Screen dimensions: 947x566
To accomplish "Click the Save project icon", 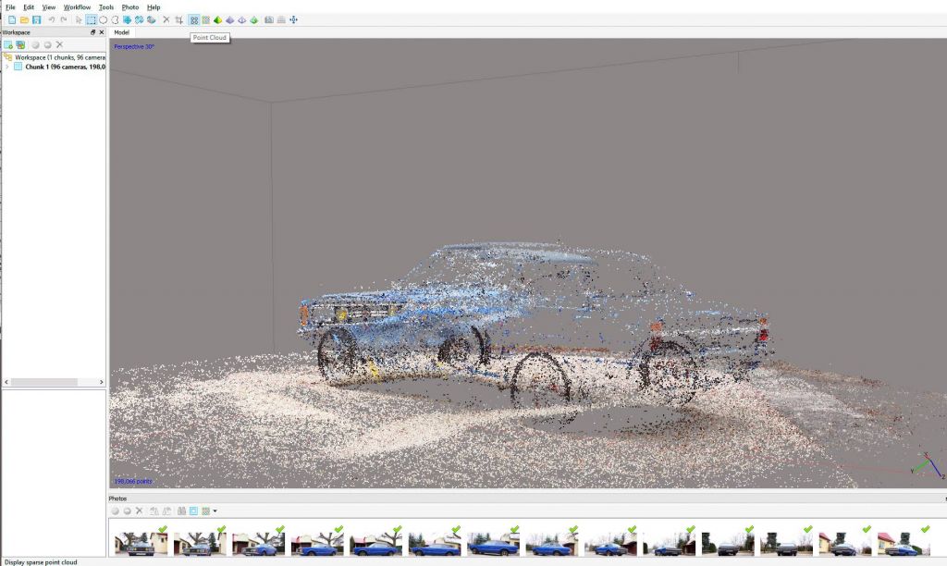I will pyautogui.click(x=36, y=19).
